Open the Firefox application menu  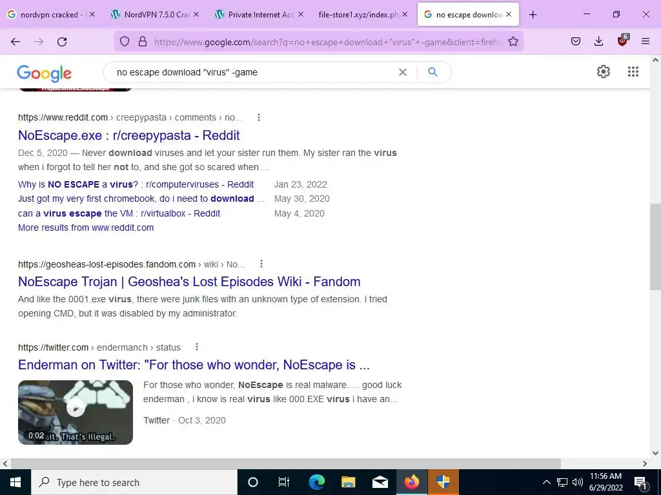(x=646, y=41)
